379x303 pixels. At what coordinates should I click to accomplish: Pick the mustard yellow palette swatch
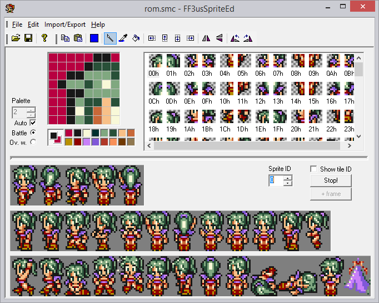[x=69, y=142]
